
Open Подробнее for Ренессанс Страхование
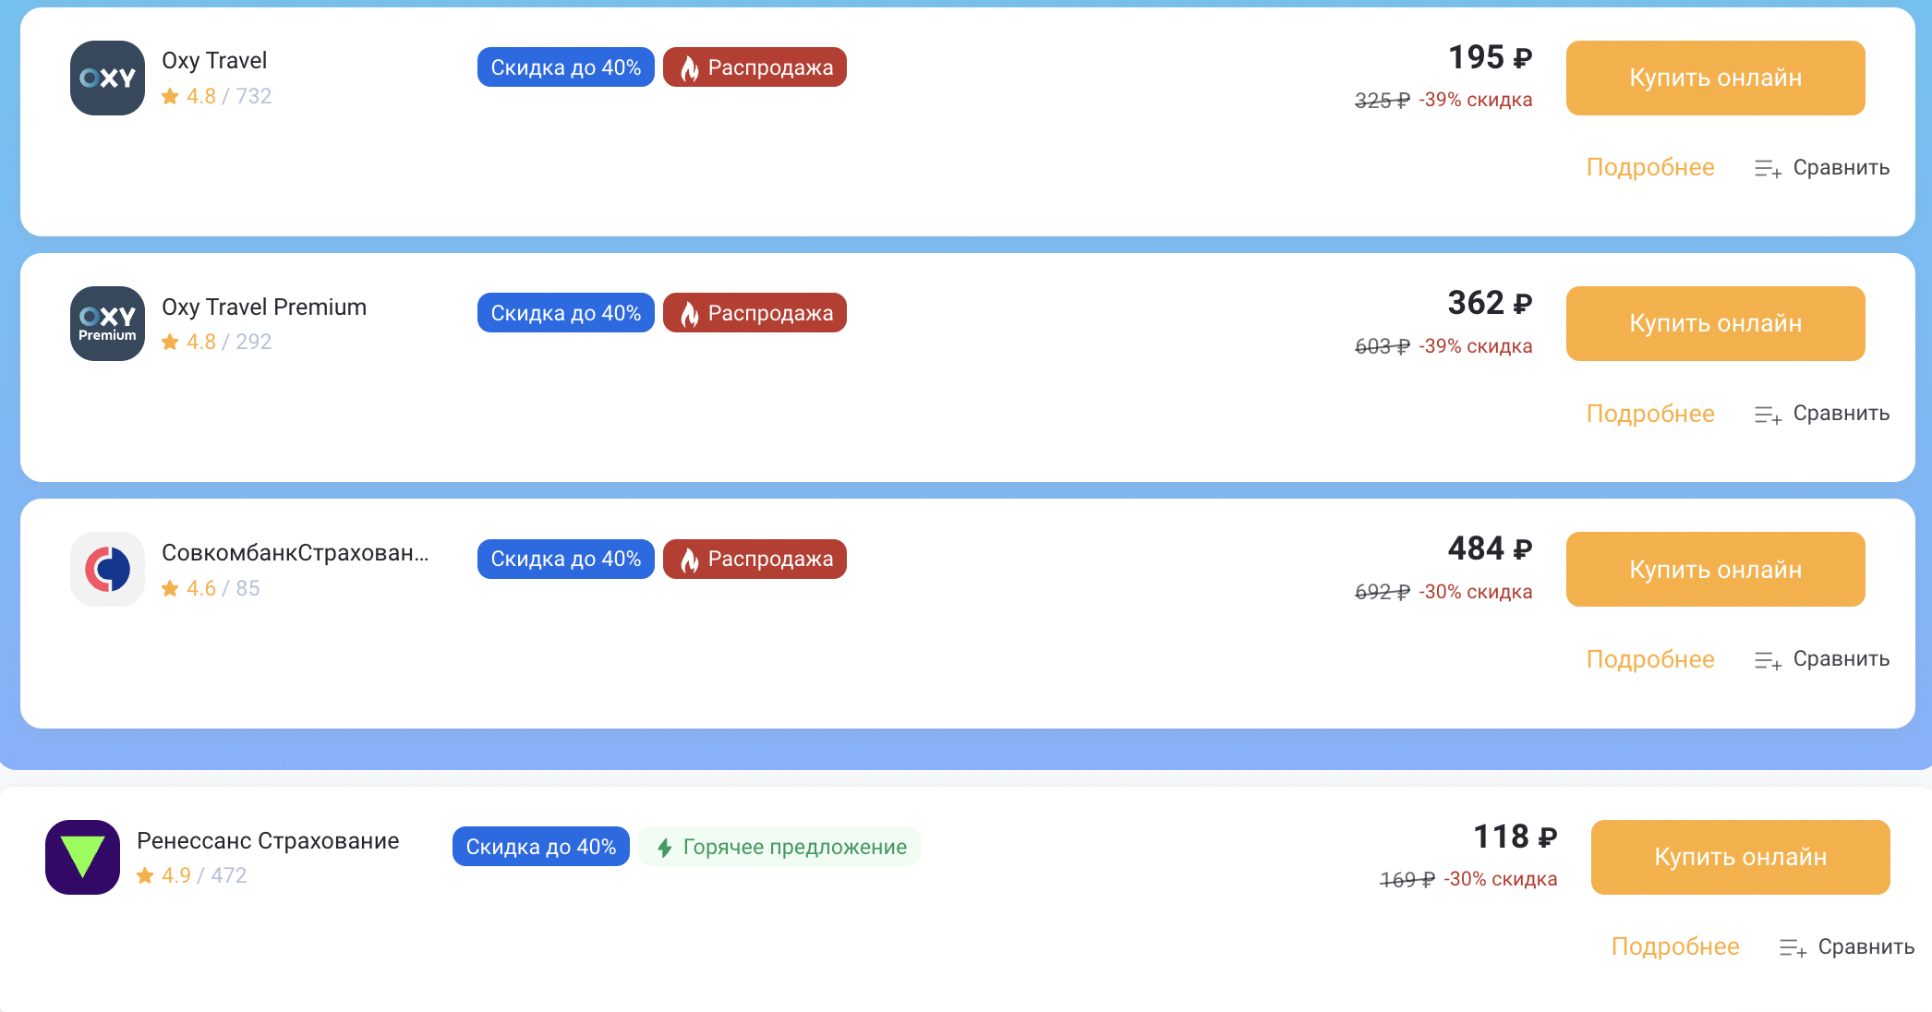click(x=1674, y=946)
